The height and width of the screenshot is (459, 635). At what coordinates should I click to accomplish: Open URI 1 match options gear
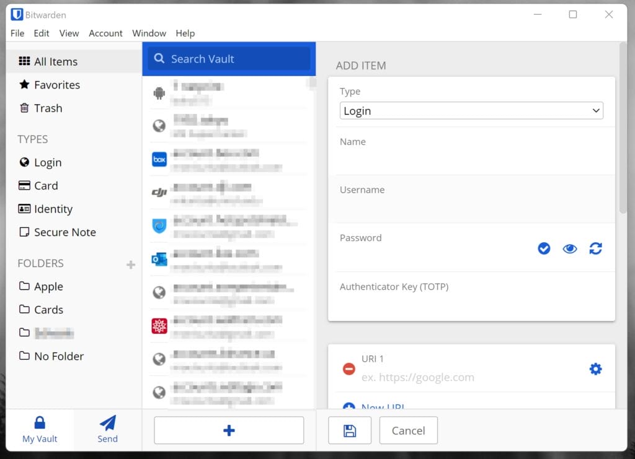tap(595, 369)
